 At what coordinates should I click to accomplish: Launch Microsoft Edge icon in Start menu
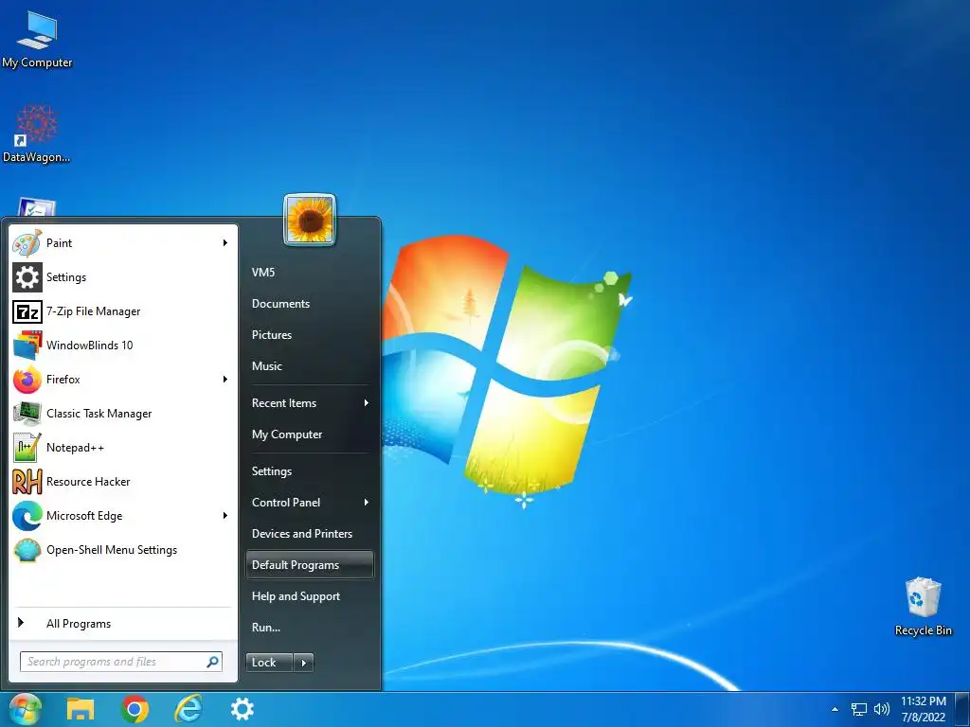pyautogui.click(x=27, y=516)
